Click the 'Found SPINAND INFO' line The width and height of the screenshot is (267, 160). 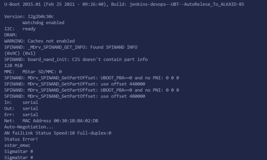[71, 47]
